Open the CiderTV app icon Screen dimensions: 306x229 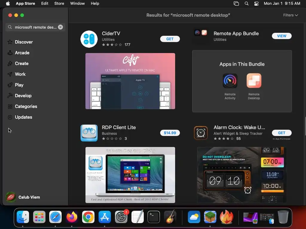point(89,39)
